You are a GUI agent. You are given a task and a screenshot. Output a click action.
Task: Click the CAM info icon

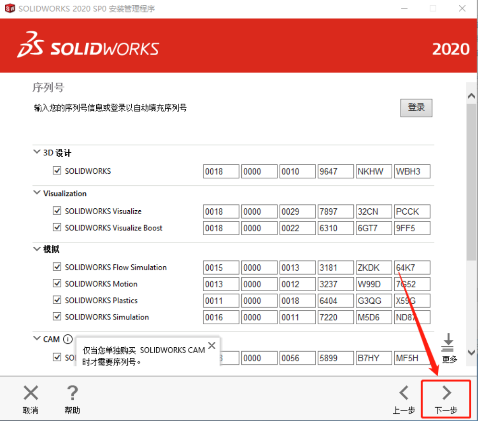point(68,340)
